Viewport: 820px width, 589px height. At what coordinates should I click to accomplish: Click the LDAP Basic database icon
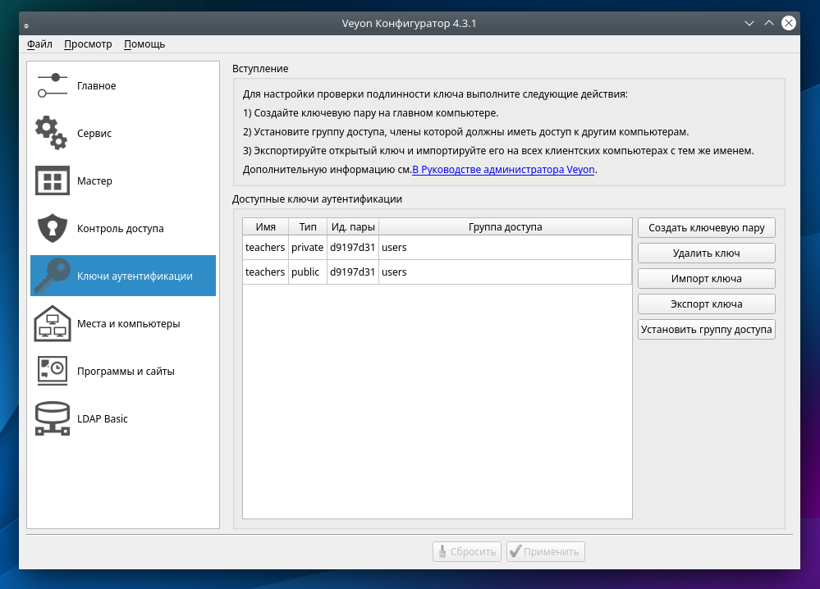tap(53, 418)
